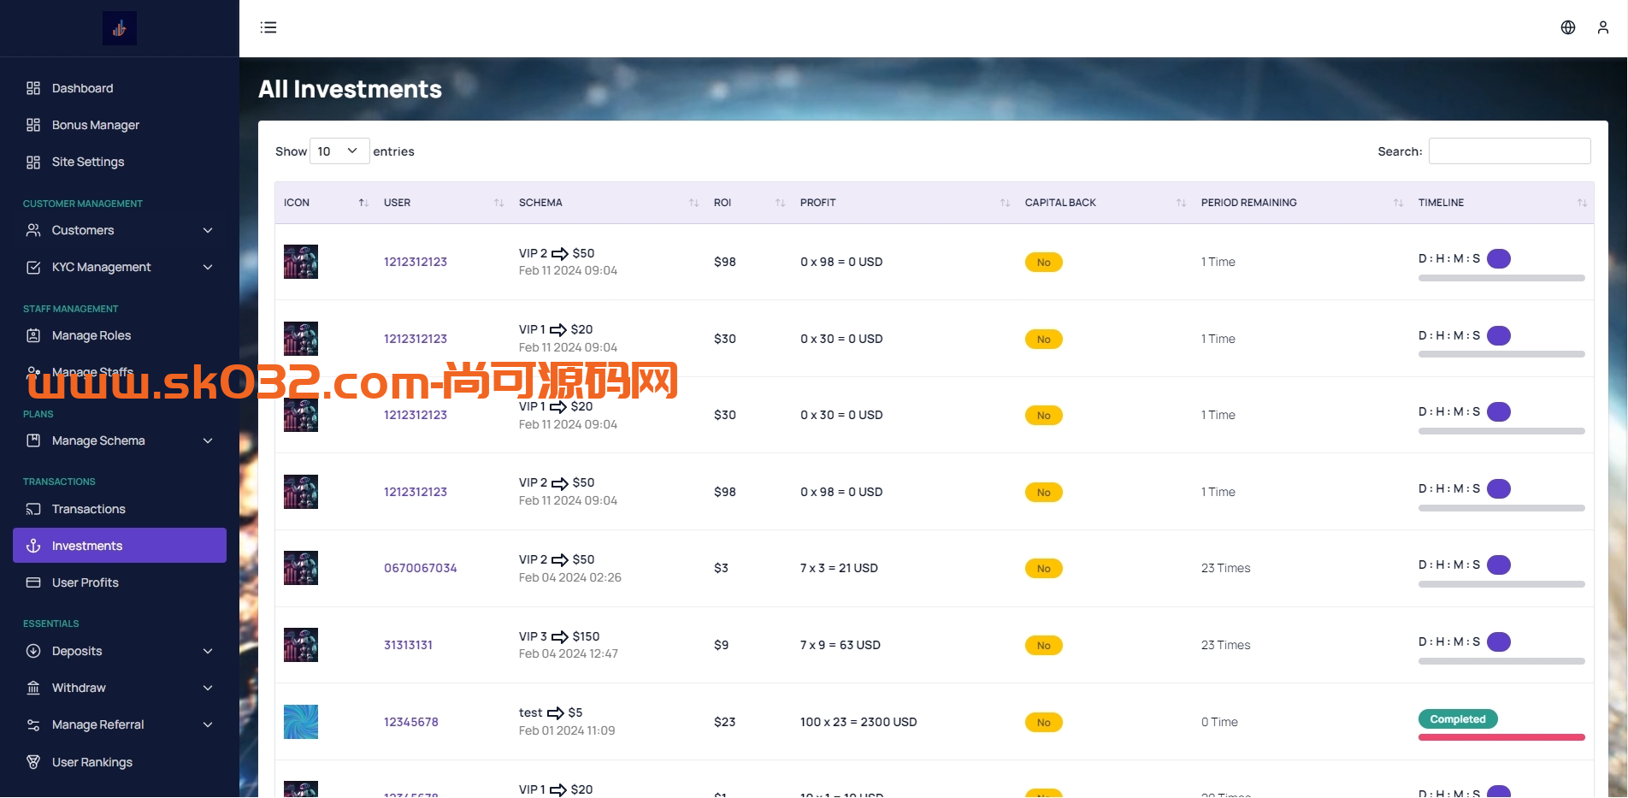Click the Site Settings grid icon
The width and height of the screenshot is (1628, 798).
point(33,162)
